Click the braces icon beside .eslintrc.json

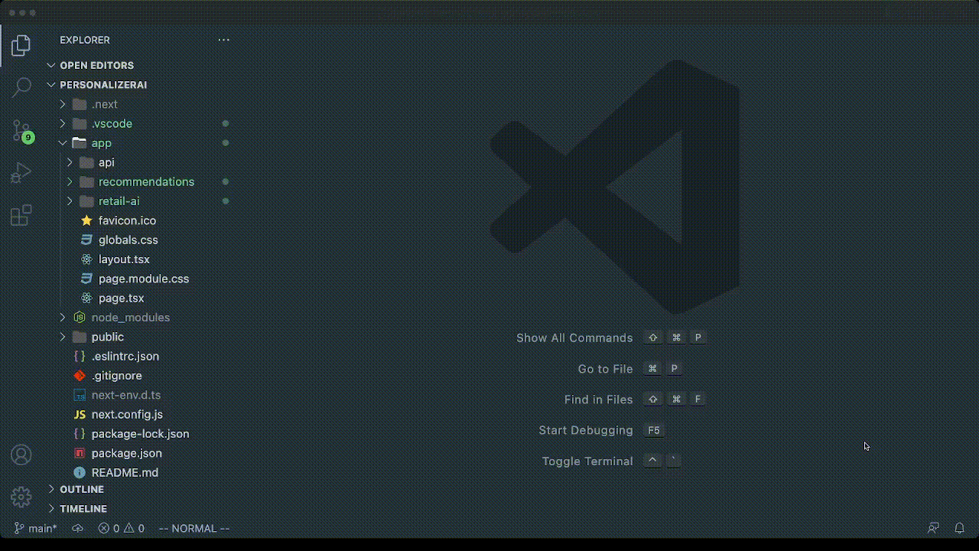(x=80, y=356)
